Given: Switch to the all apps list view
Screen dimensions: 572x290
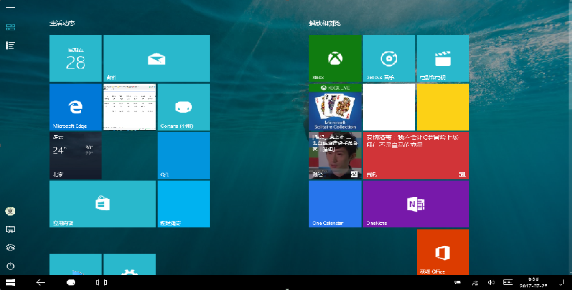Looking at the screenshot, I should [10, 45].
